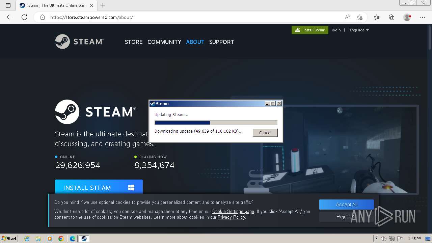Image resolution: width=432 pixels, height=243 pixels.
Task: Select the ABOUT menu item
Action: 195,42
